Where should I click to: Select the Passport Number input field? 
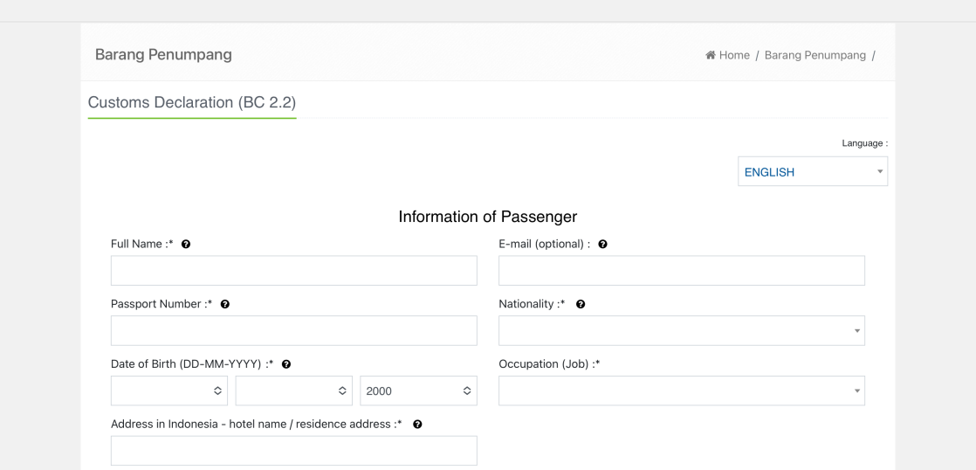coord(293,331)
